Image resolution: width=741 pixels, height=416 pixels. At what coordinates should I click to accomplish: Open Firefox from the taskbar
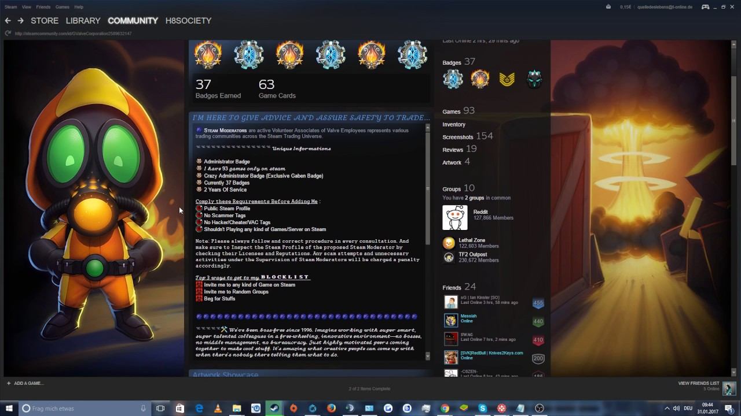331,408
